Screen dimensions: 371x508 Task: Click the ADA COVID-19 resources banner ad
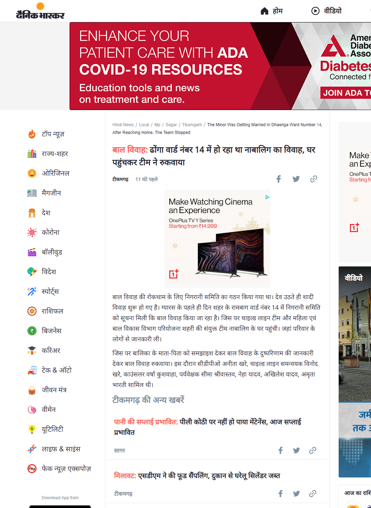[220, 66]
